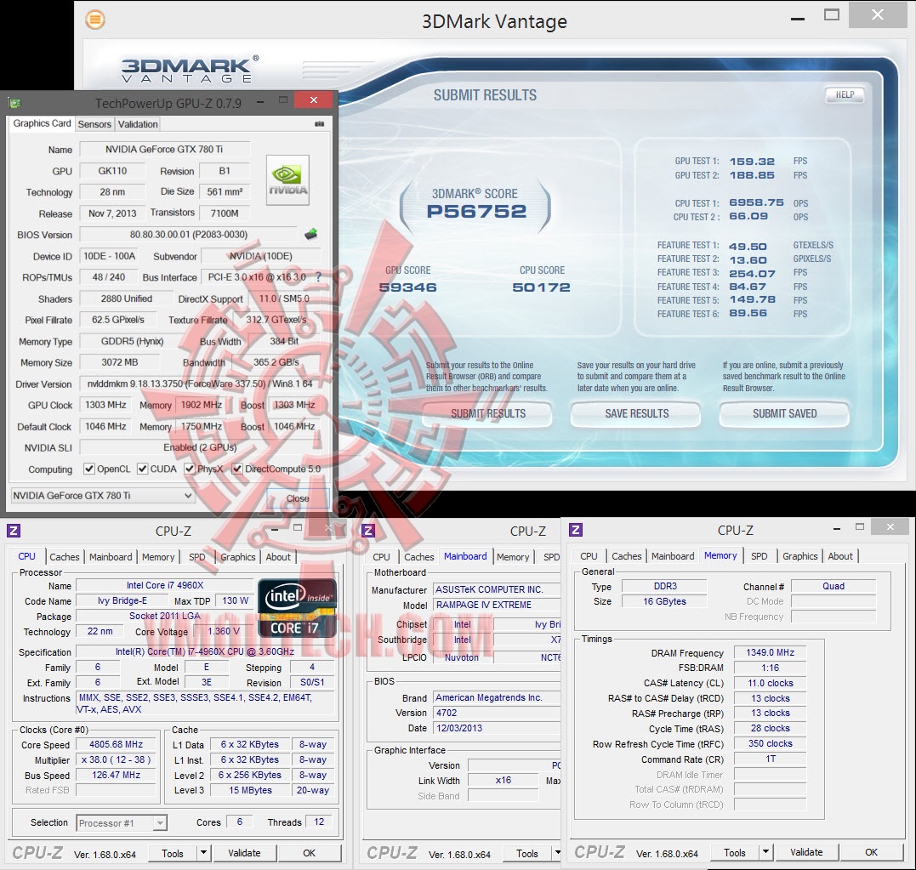The height and width of the screenshot is (870, 916).
Task: Click Validate in CPU-Z CPU window
Action: (x=244, y=853)
